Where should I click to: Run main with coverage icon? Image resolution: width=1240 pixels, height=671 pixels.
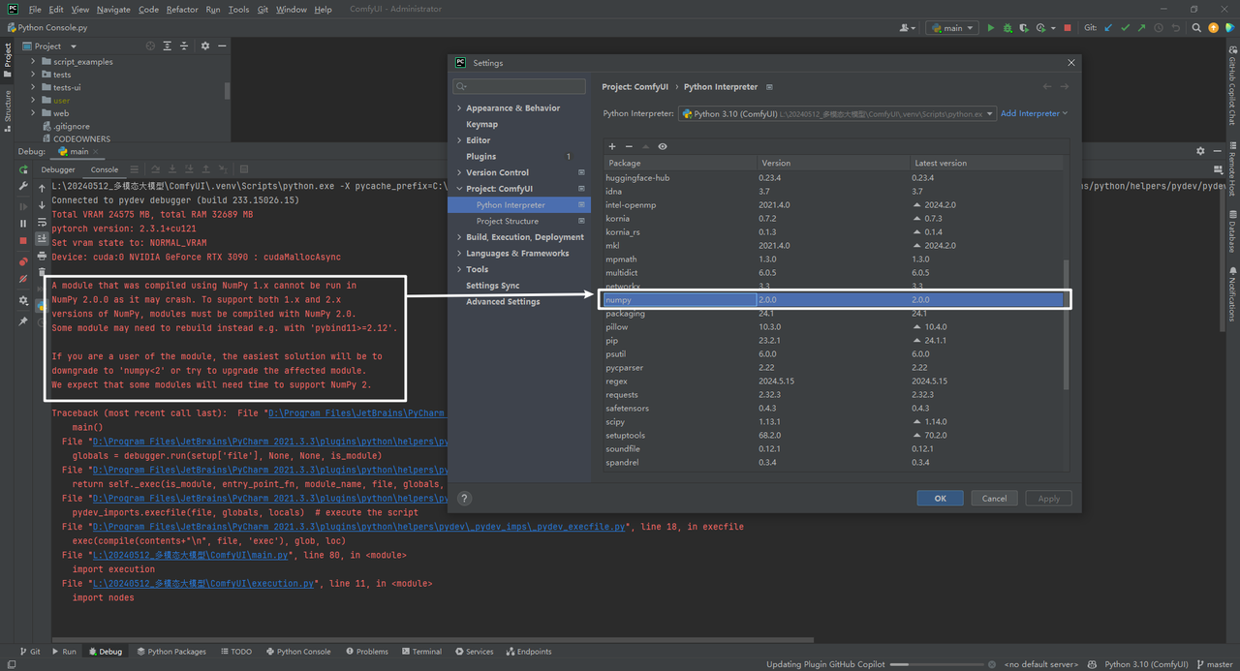pyautogui.click(x=1025, y=28)
